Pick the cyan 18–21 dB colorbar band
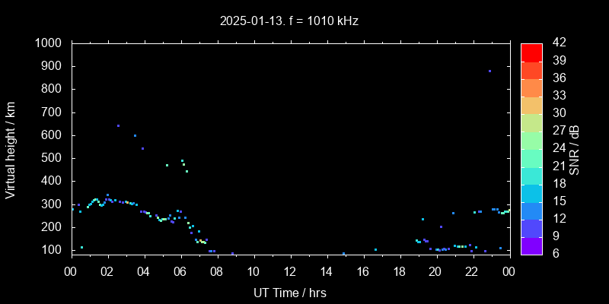The height and width of the screenshot is (304, 609). (x=531, y=174)
